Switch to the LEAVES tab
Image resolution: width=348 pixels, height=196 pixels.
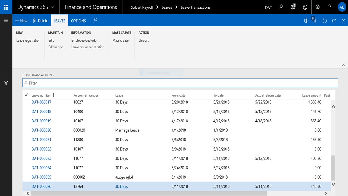point(60,21)
